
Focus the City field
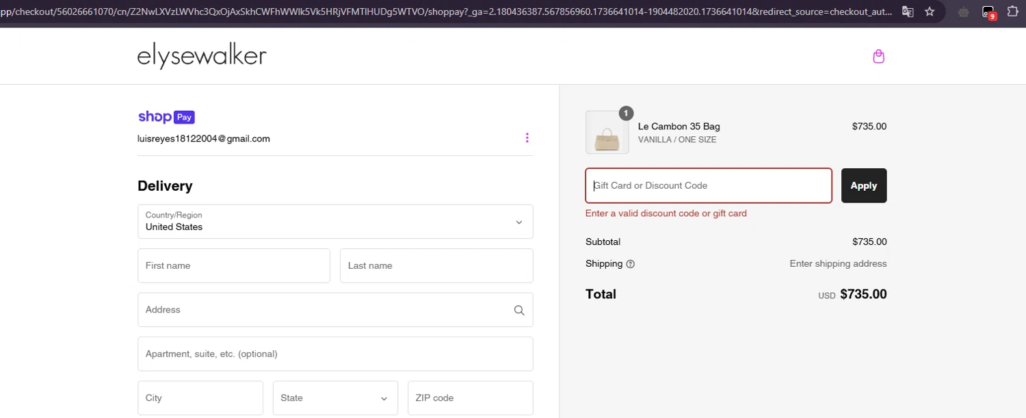coord(200,398)
